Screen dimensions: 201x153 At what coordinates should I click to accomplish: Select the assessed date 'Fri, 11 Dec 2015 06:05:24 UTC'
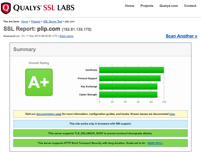pyautogui.click(x=39, y=36)
